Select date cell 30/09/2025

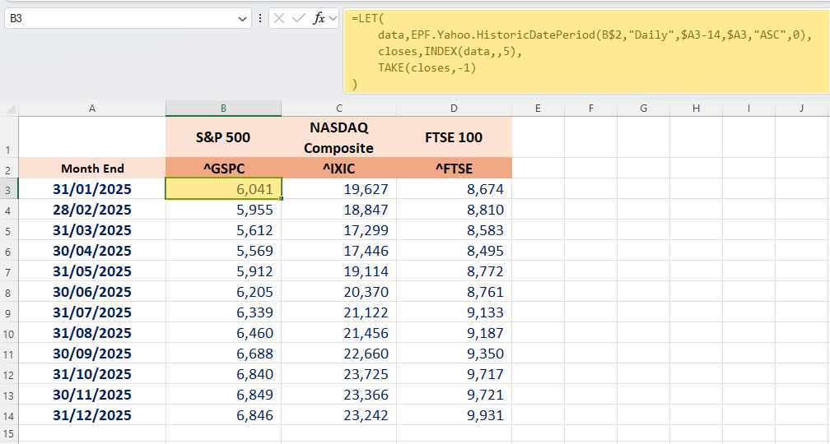[x=92, y=354]
